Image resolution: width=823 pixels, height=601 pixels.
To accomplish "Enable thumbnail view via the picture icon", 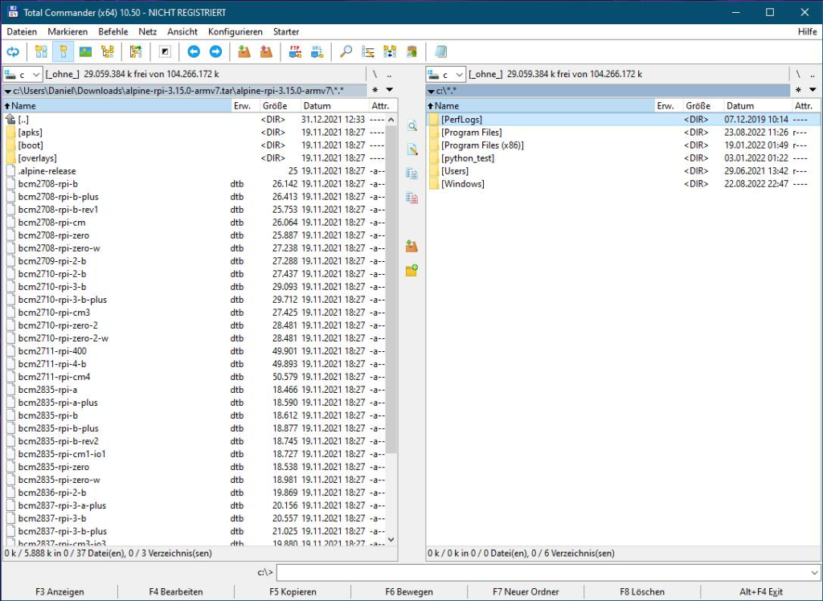I will coord(85,51).
